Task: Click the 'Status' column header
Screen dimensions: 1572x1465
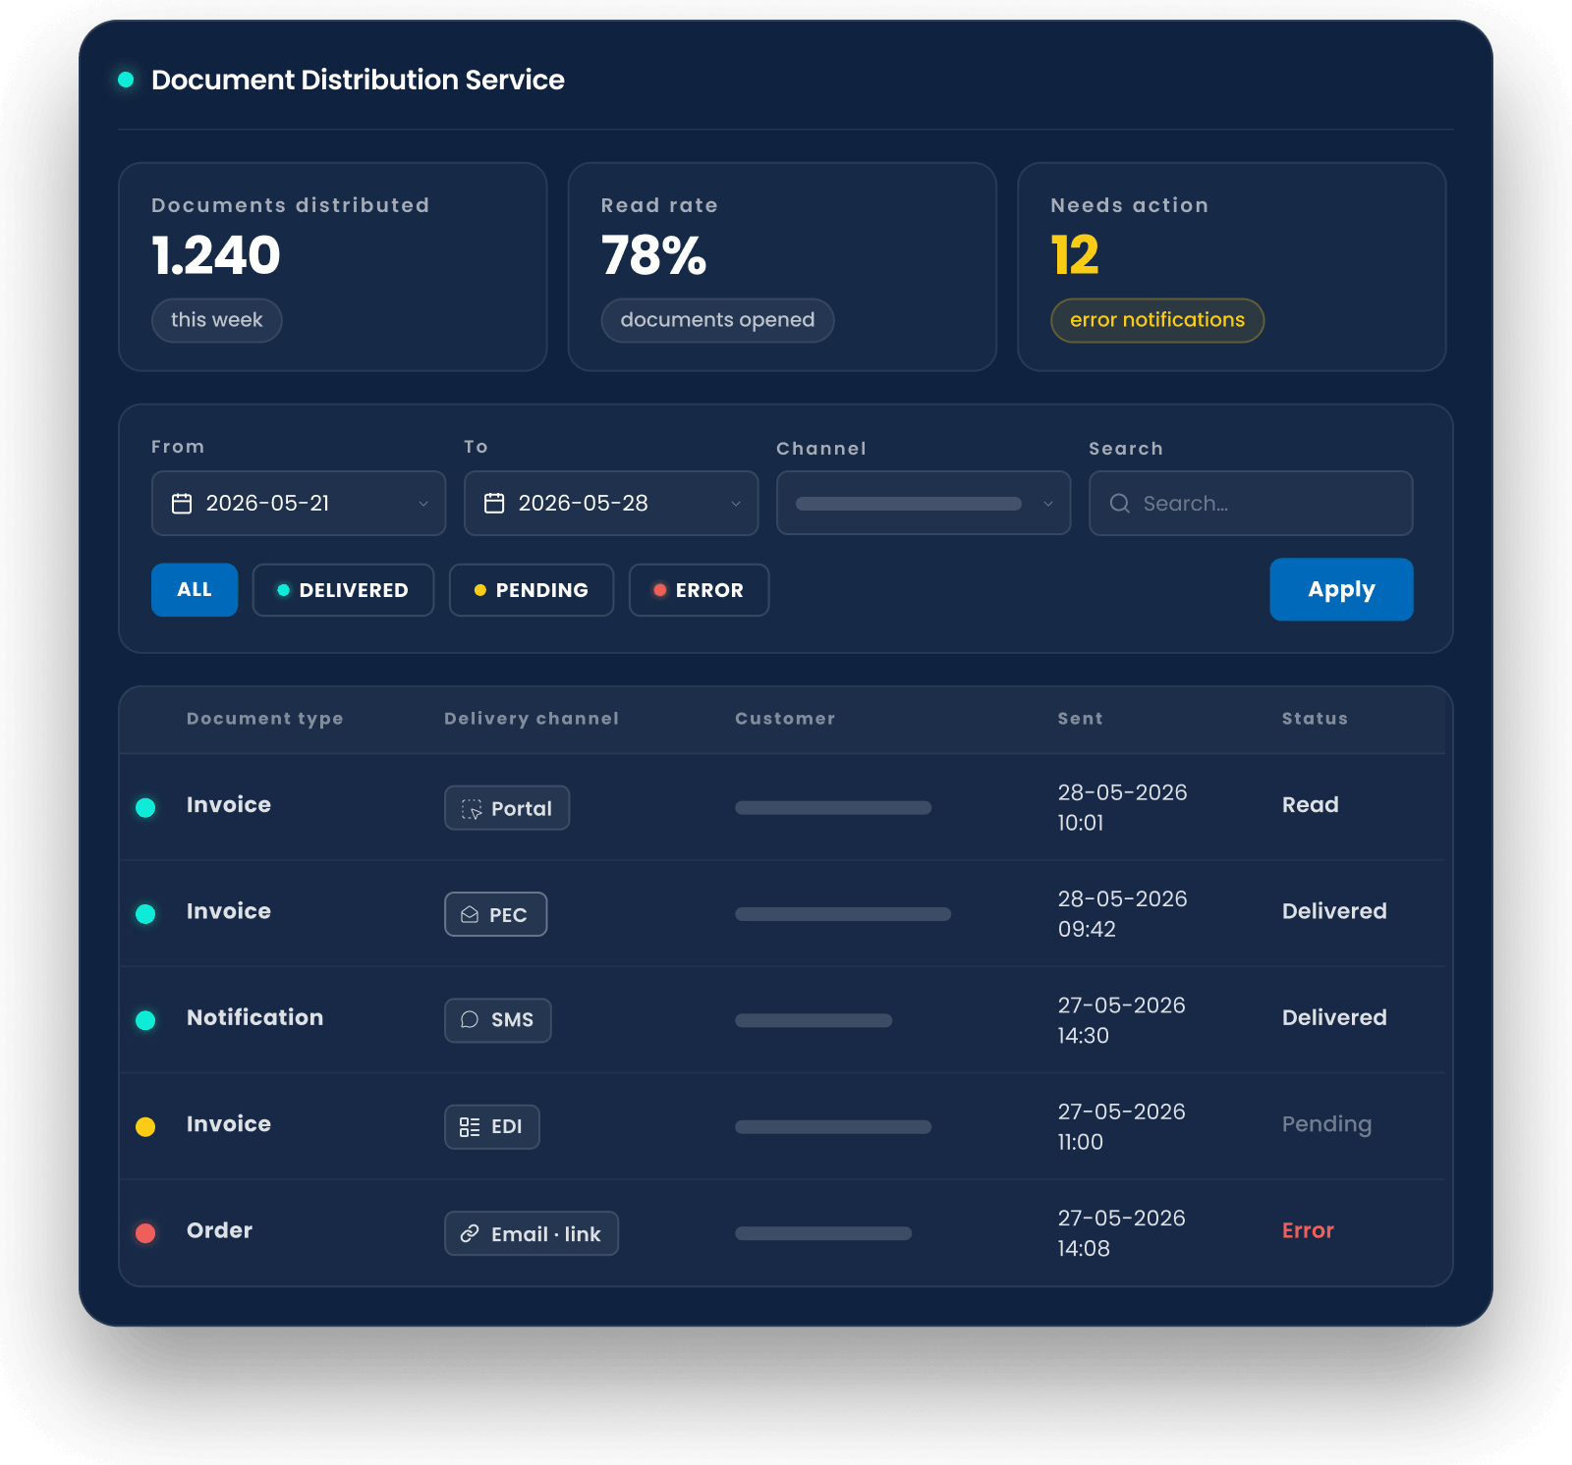Action: coord(1315,719)
